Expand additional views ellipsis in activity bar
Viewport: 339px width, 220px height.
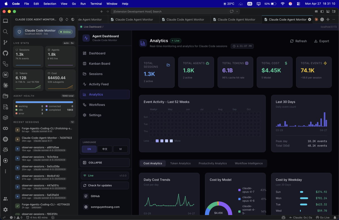[x=5, y=171]
